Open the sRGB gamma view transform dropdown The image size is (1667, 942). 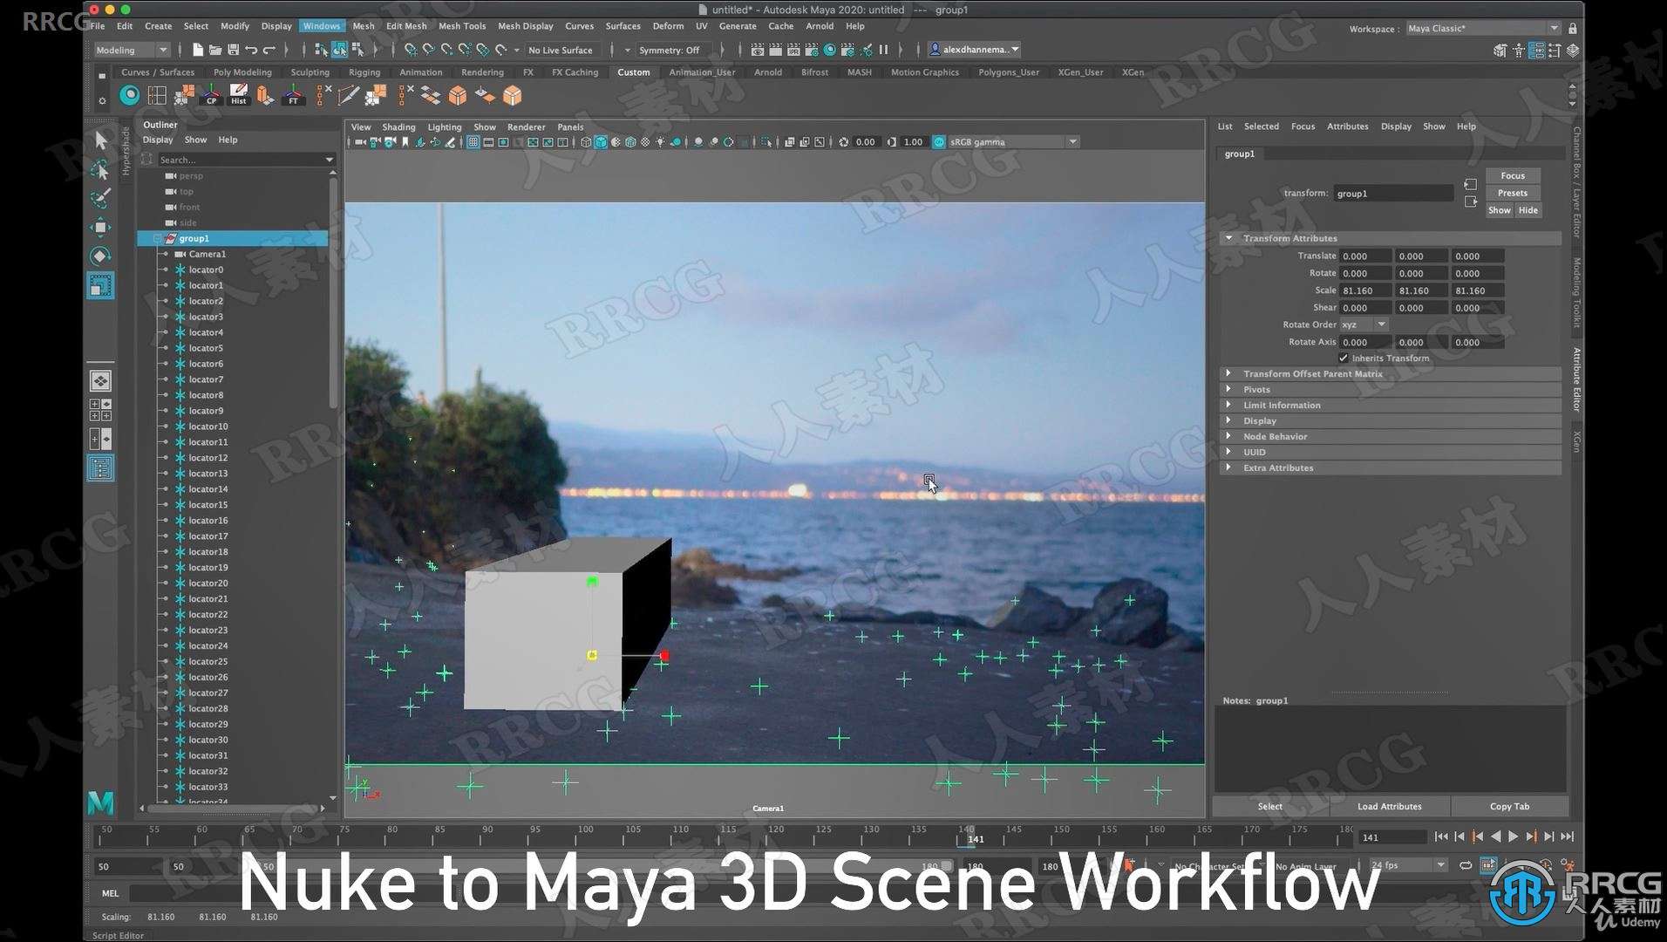click(1014, 142)
